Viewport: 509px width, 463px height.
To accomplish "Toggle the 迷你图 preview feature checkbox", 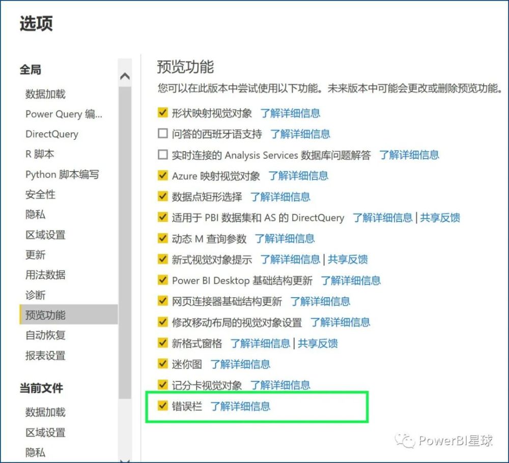I will (163, 364).
